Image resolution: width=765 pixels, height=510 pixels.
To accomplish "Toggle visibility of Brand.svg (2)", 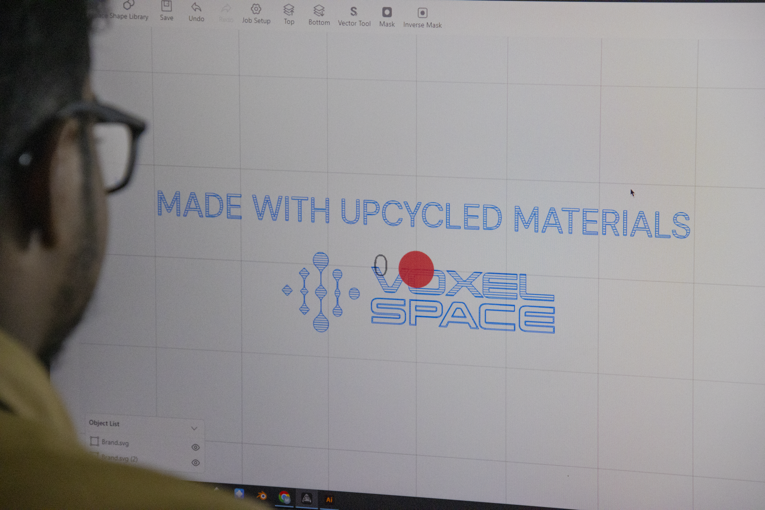I will [x=196, y=463].
